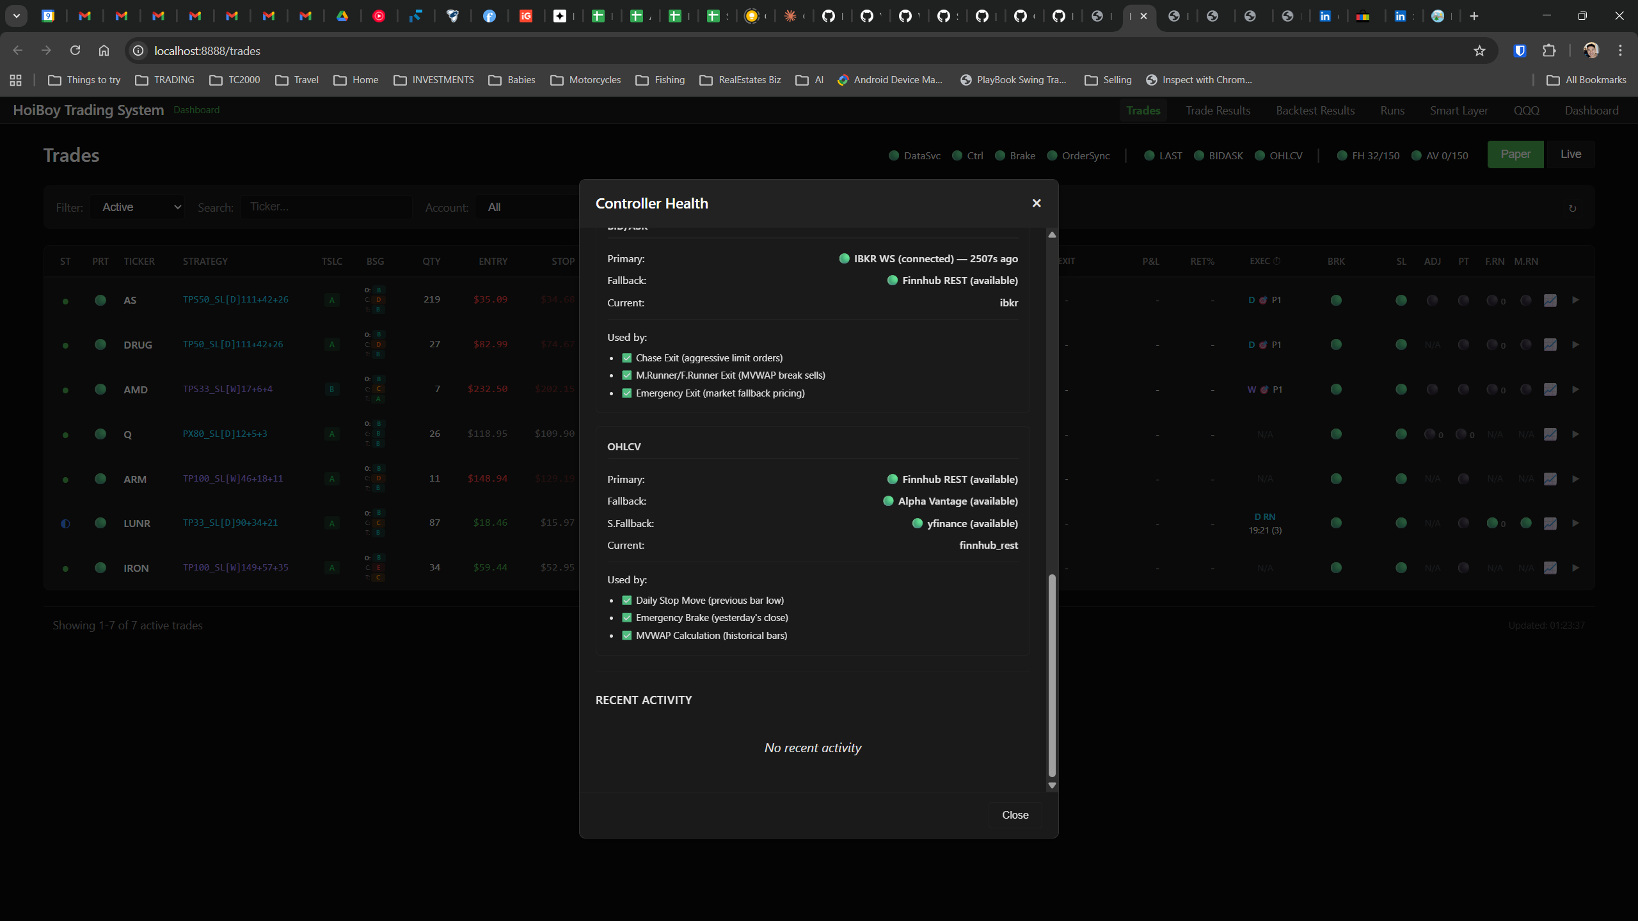Viewport: 1638px width, 921px height.
Task: Click the Close button in the dialog footer
Action: coord(1015,815)
